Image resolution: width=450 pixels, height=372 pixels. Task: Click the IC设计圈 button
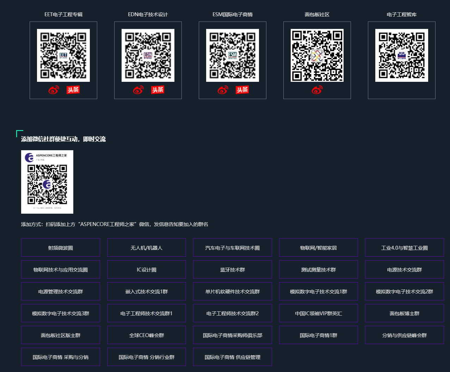click(147, 269)
